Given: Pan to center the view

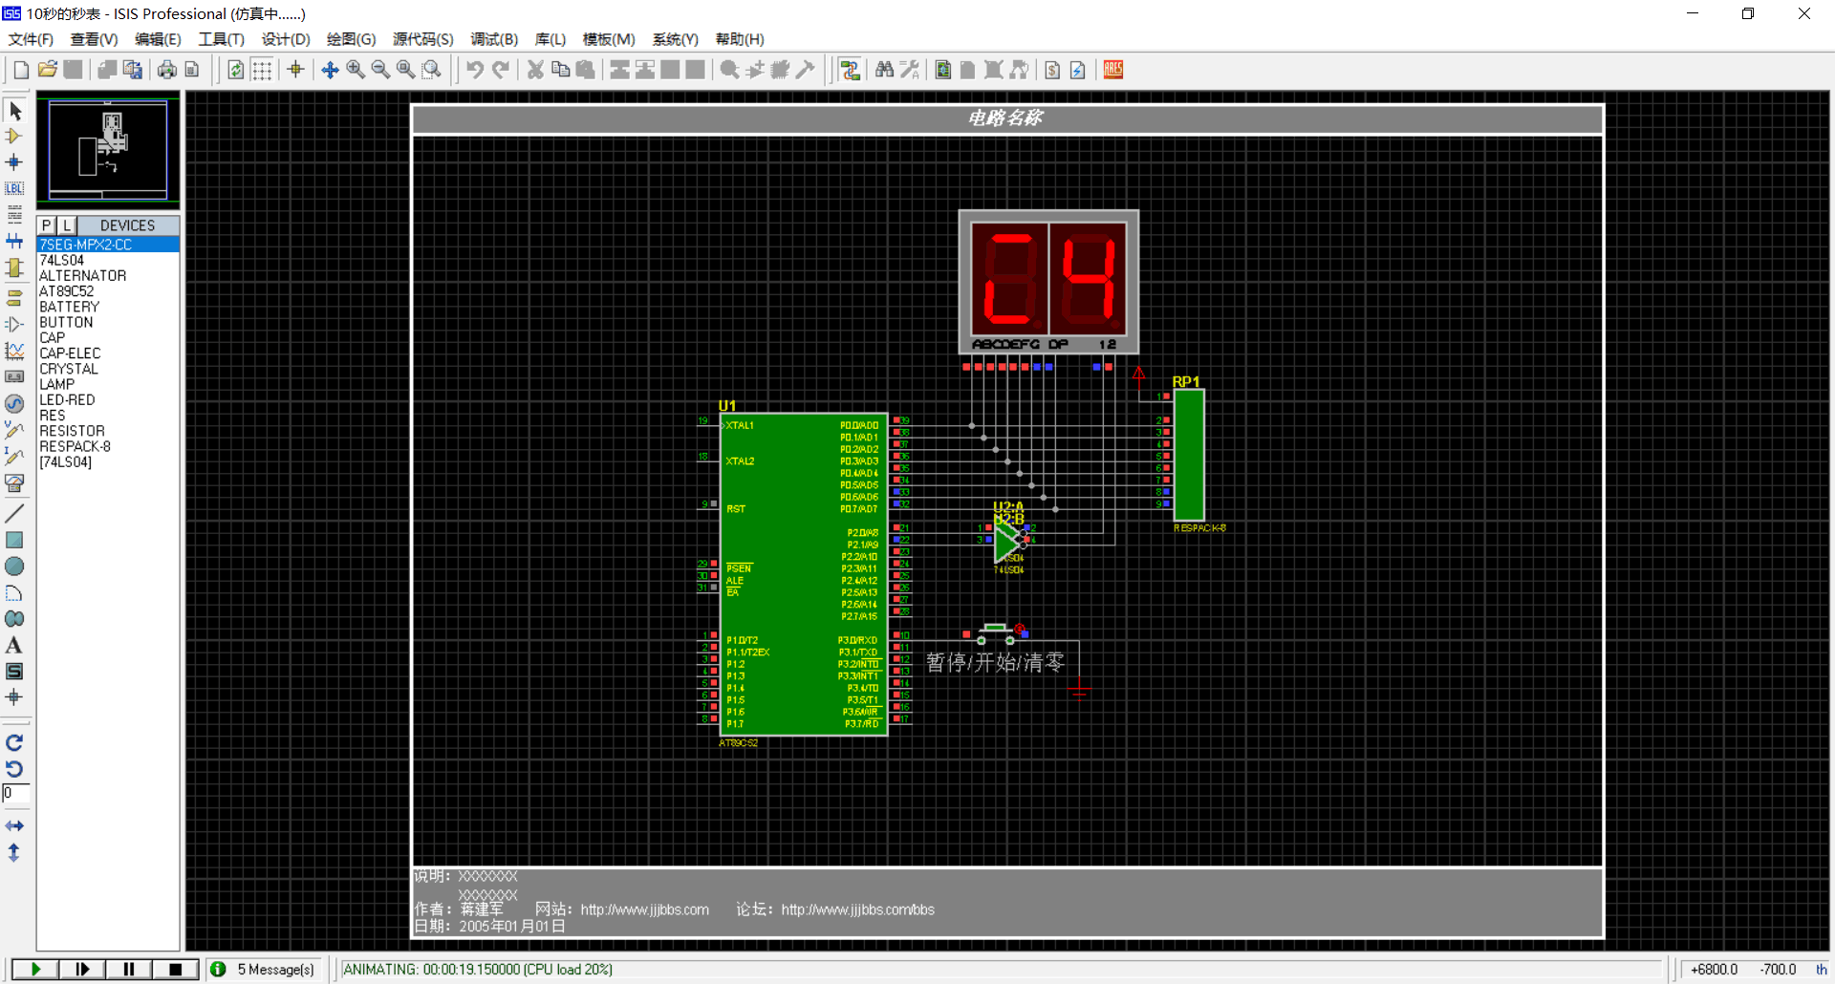Looking at the screenshot, I should pos(330,70).
